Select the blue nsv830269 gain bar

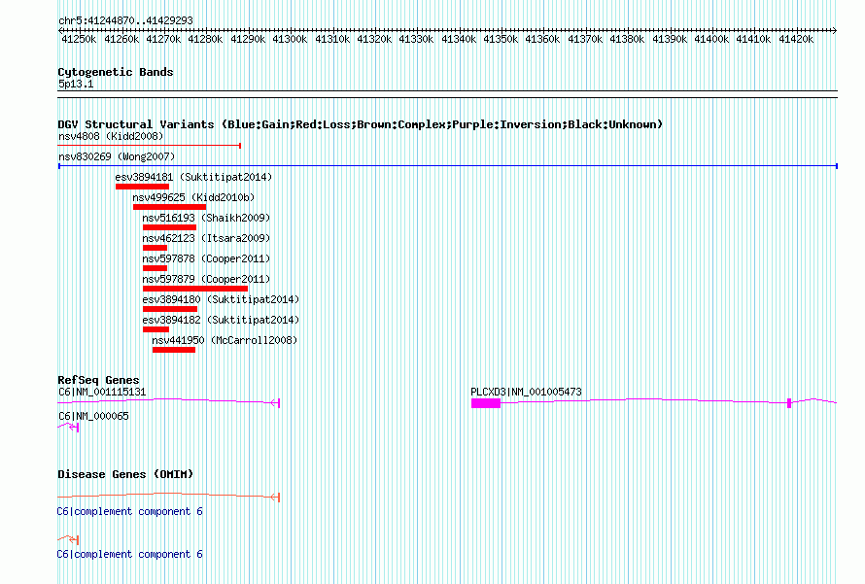pyautogui.click(x=448, y=166)
